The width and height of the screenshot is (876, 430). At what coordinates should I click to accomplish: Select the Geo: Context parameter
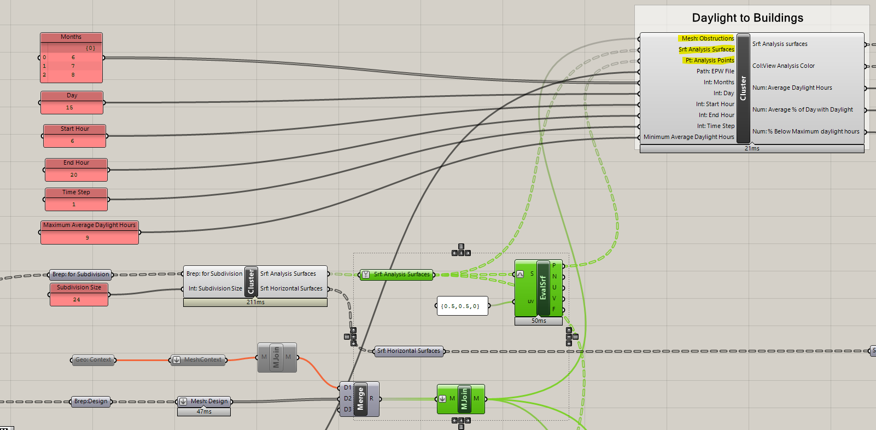tap(94, 360)
